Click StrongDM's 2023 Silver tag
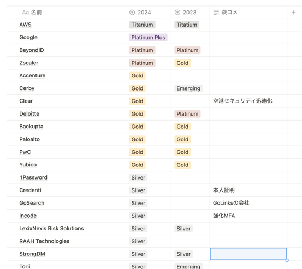Viewport: 302px width, 269px height. click(x=183, y=254)
